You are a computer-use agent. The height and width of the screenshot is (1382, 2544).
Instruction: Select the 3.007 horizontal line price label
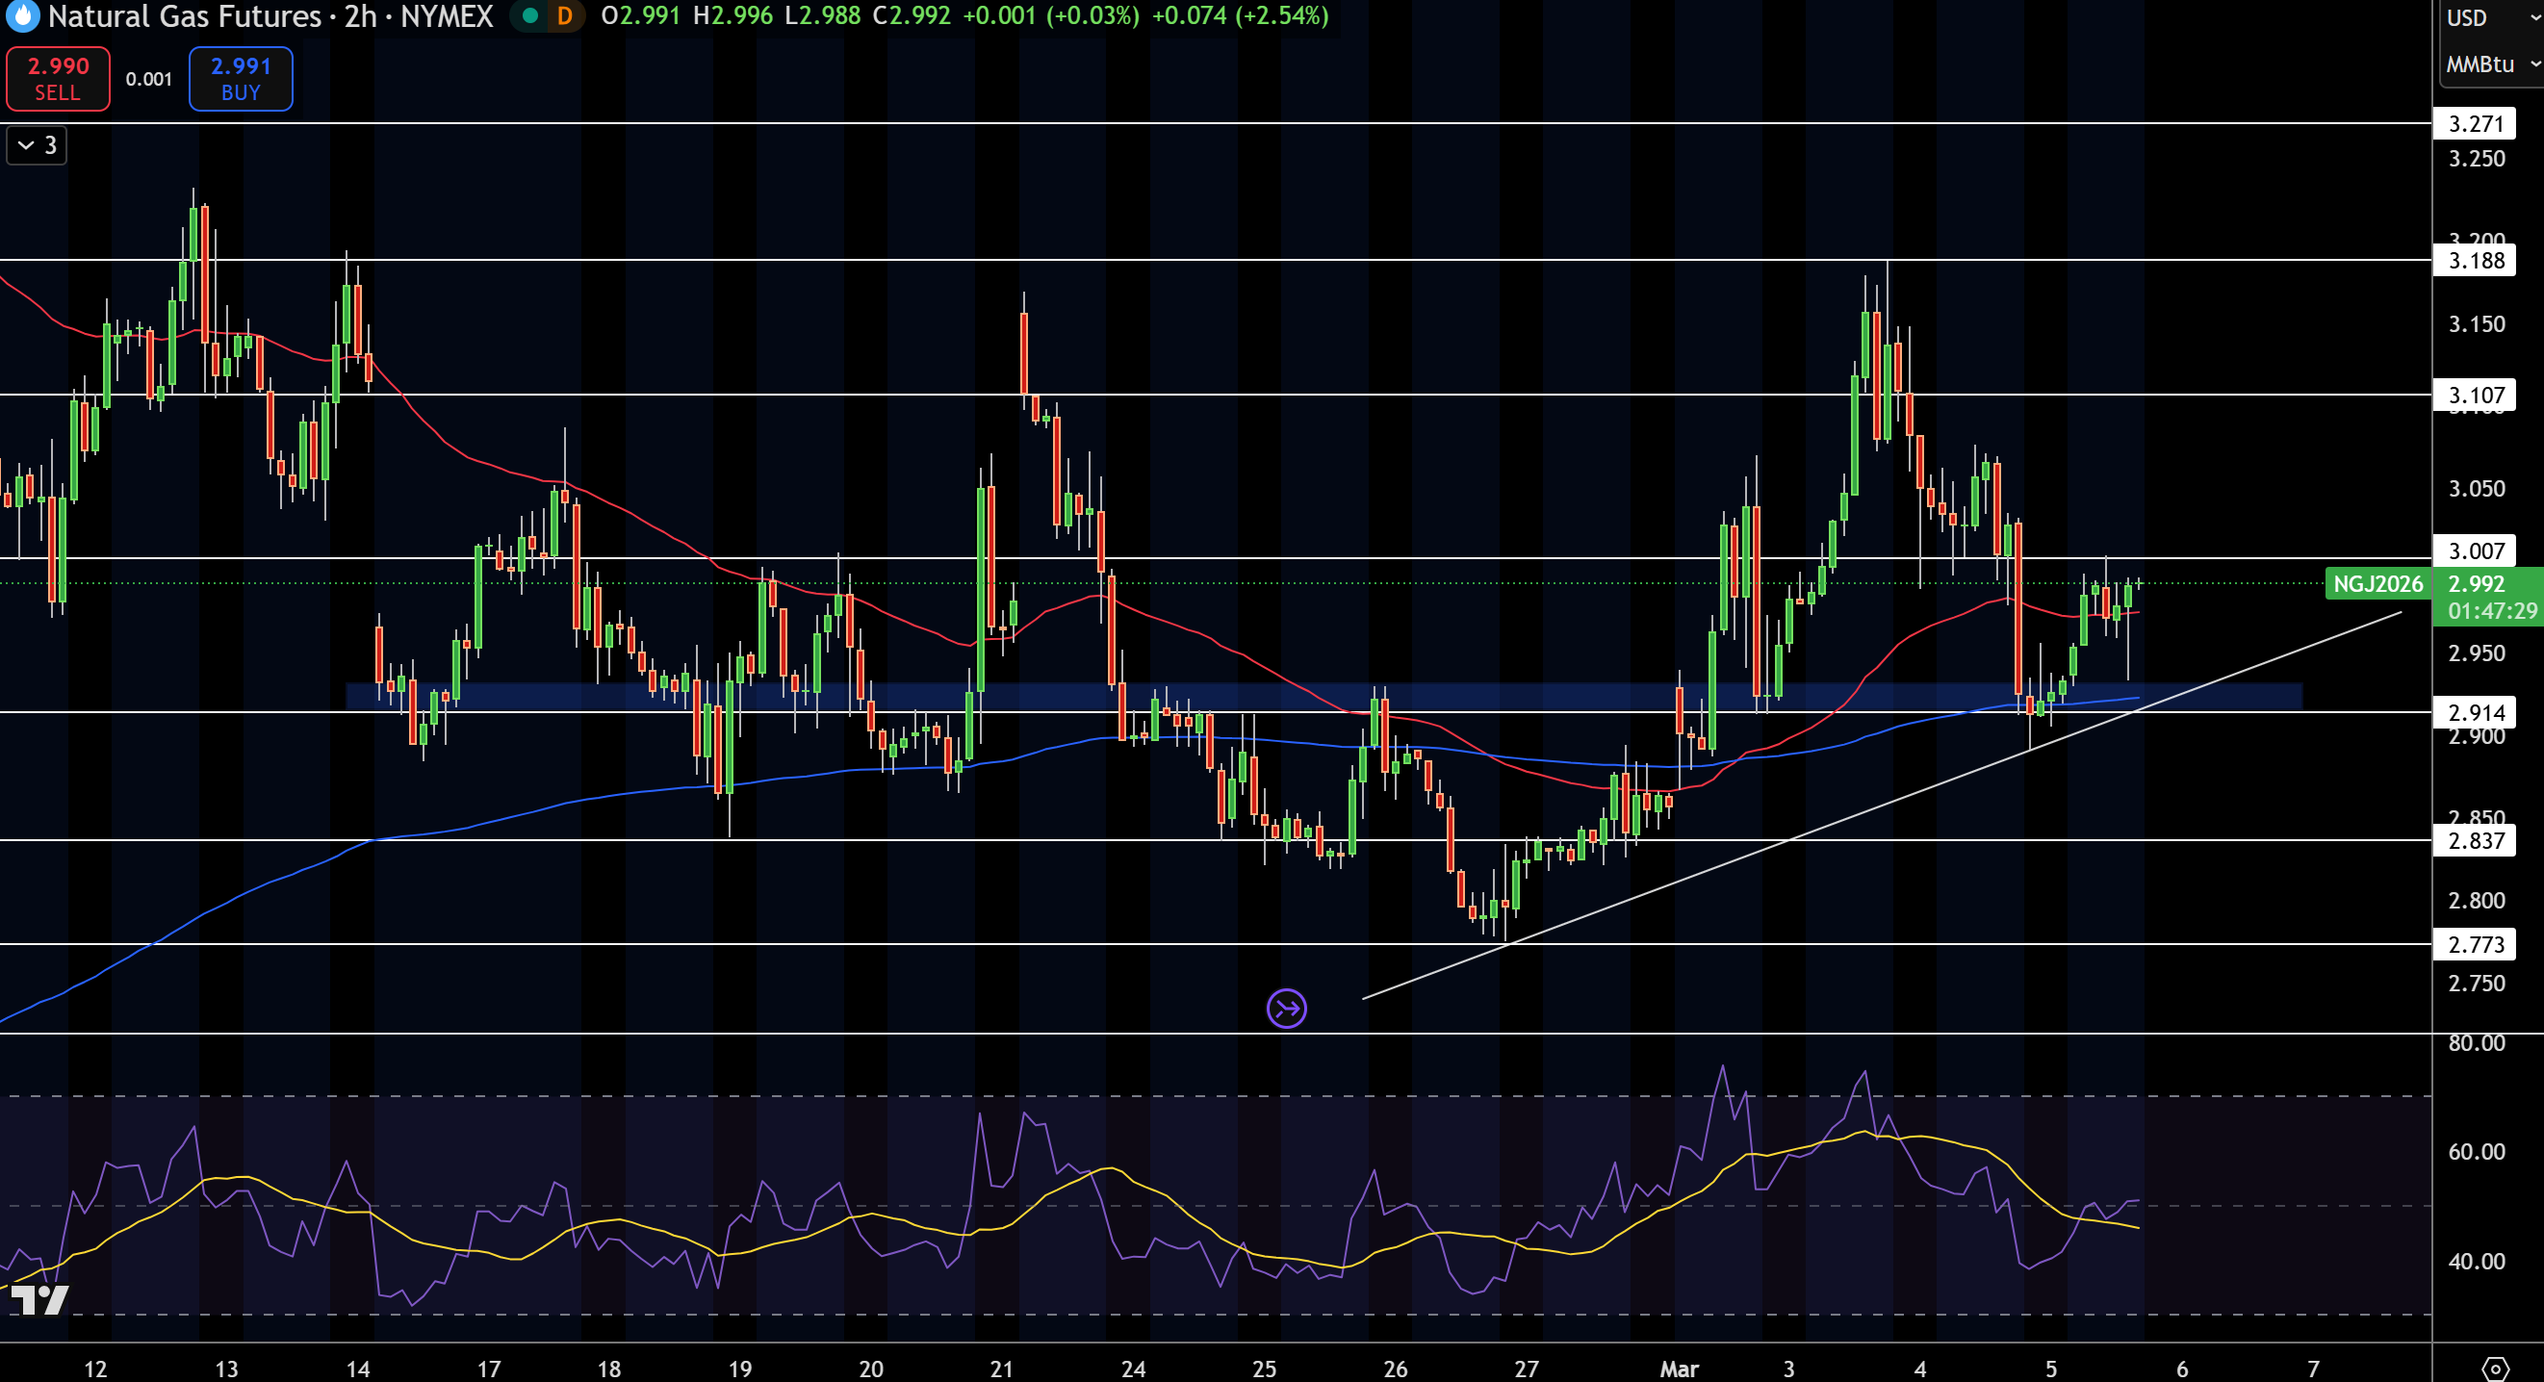pos(2476,550)
